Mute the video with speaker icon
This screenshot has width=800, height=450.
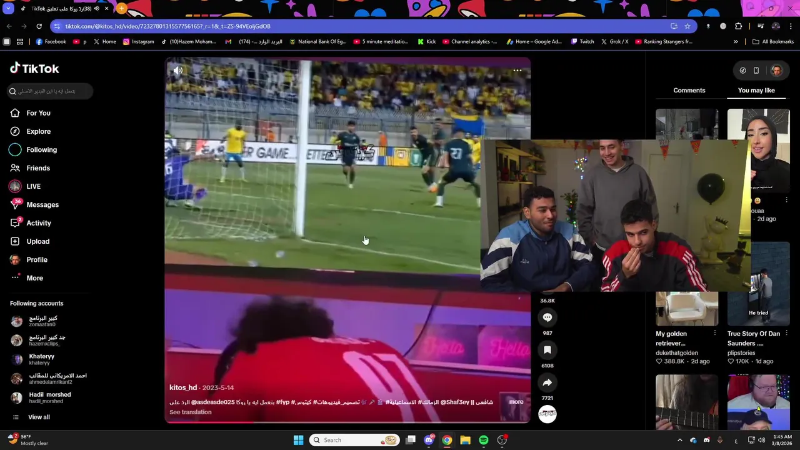coord(178,71)
